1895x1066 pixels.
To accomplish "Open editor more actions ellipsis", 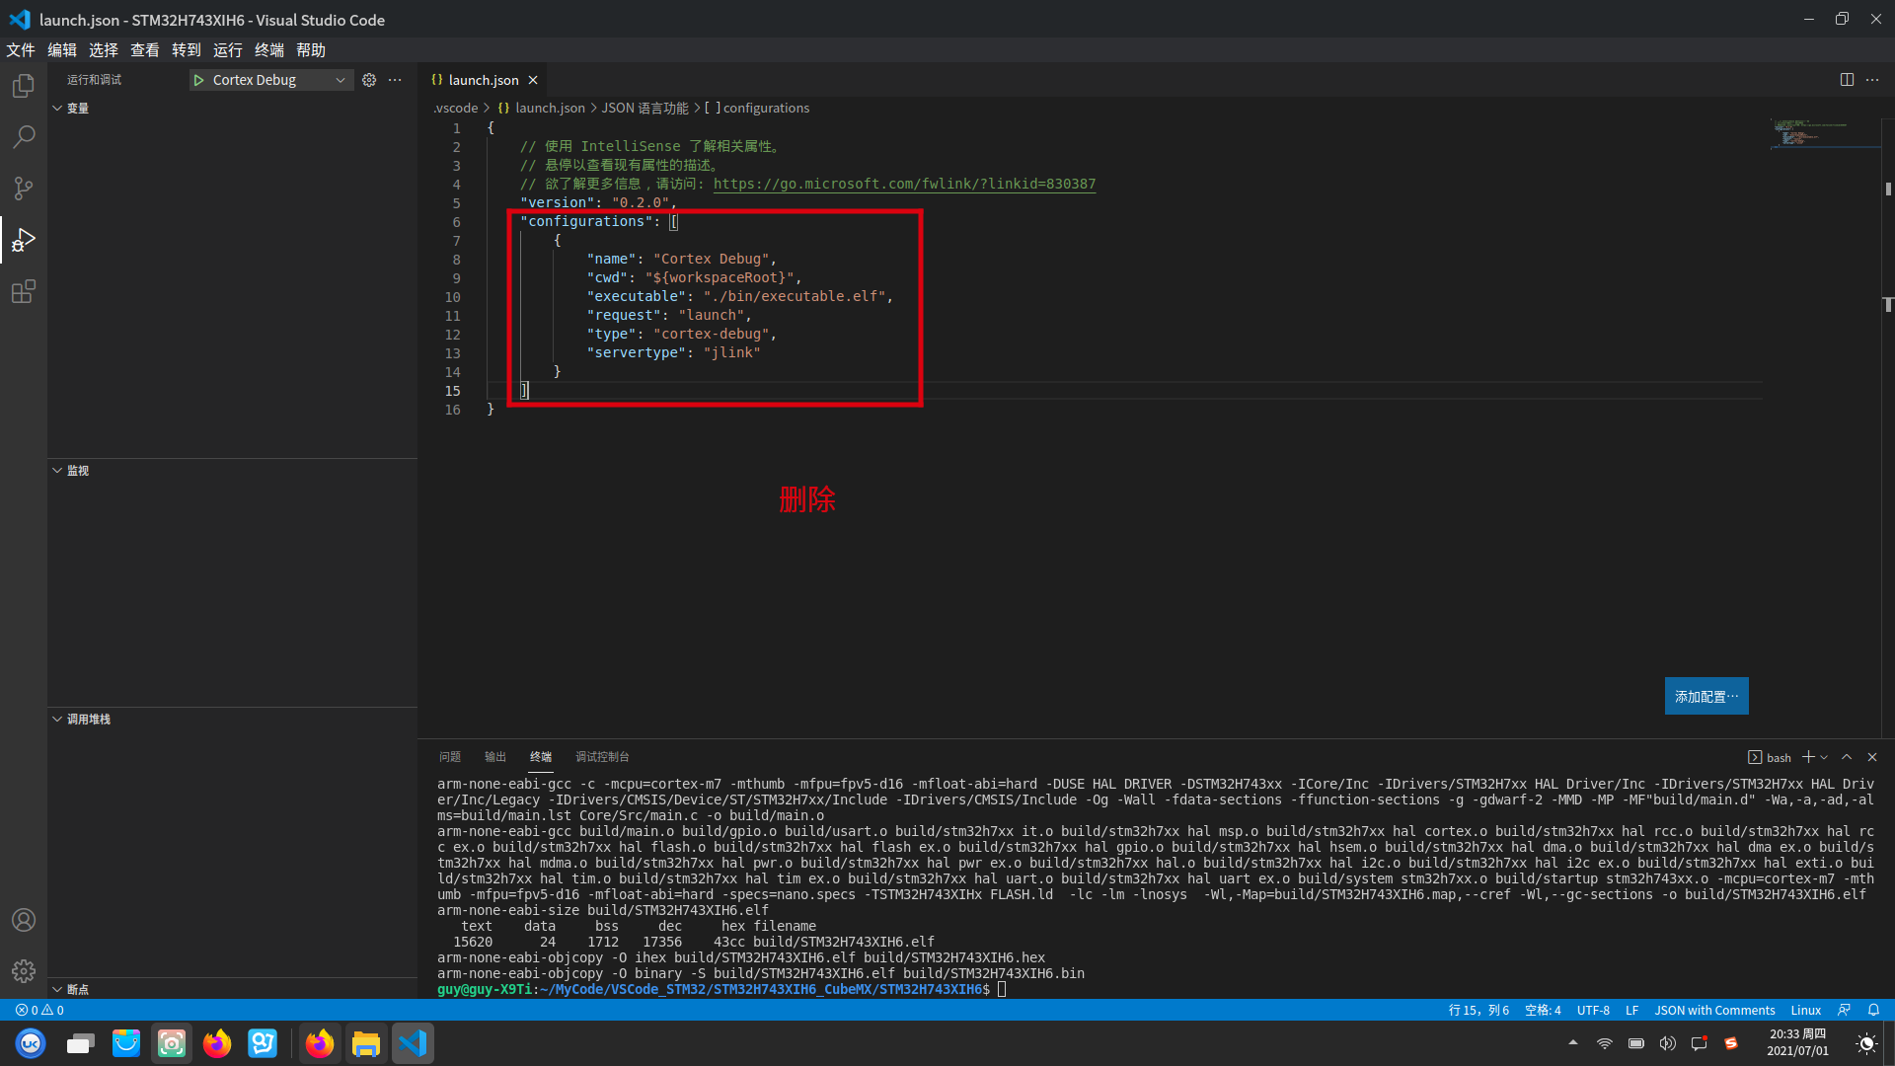I will coord(1872,80).
